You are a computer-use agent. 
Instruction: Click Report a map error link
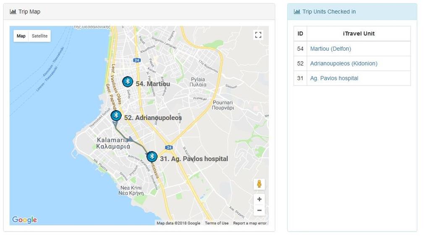point(250,223)
